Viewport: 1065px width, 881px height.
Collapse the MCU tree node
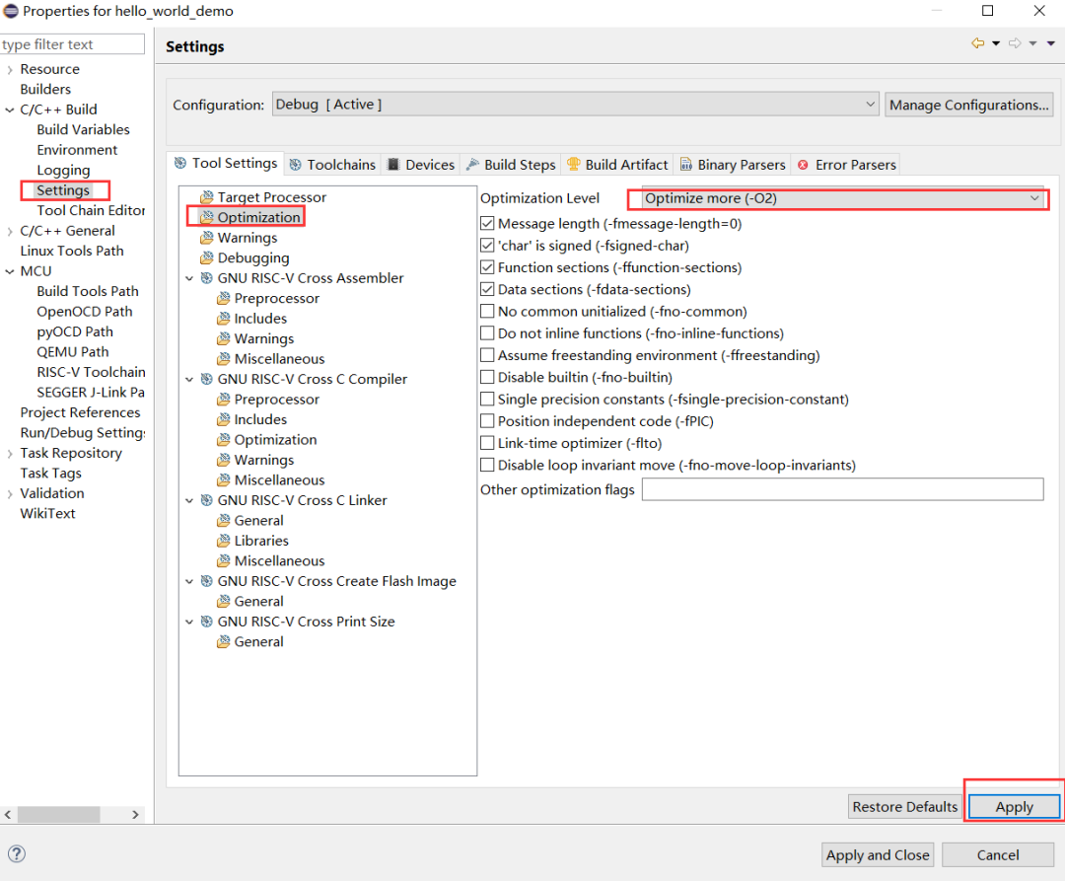click(x=10, y=271)
